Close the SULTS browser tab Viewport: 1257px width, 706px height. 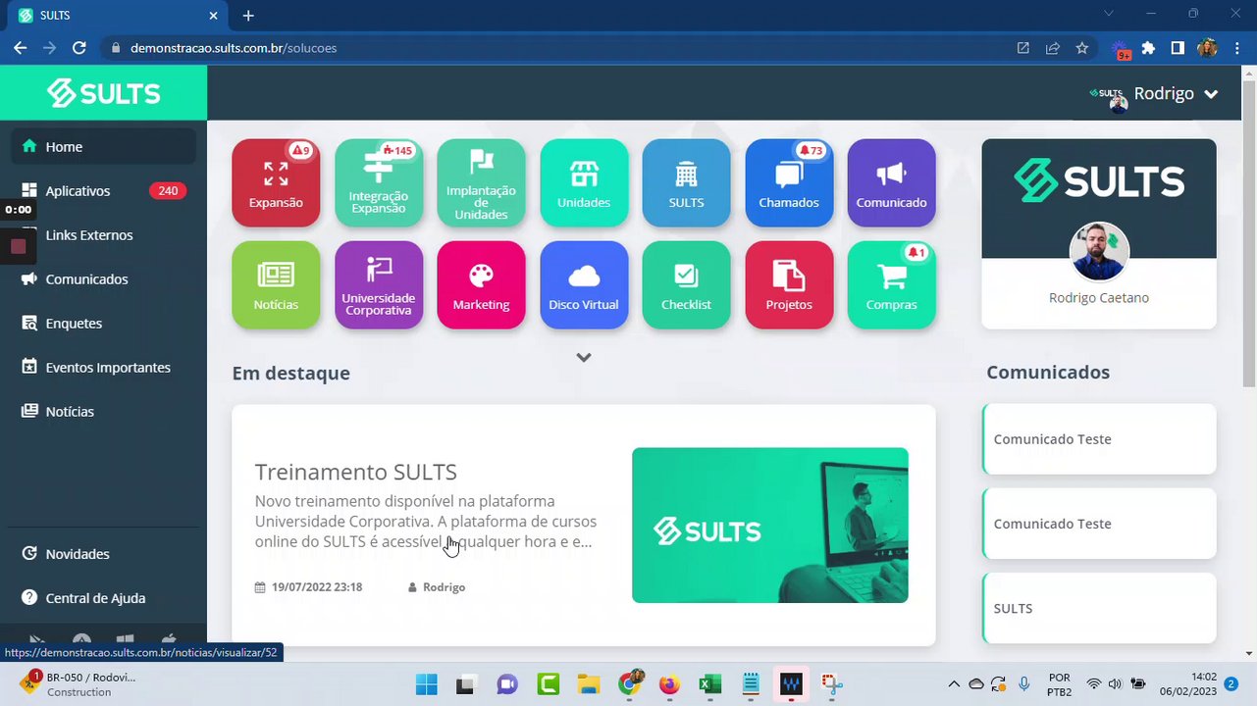[x=214, y=16]
